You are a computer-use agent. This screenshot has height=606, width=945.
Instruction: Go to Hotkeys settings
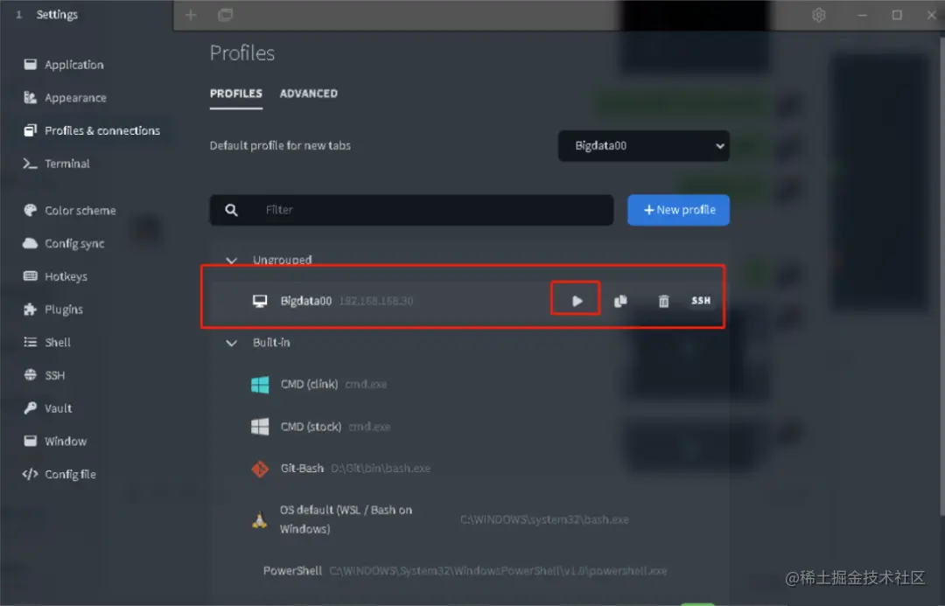[55, 276]
